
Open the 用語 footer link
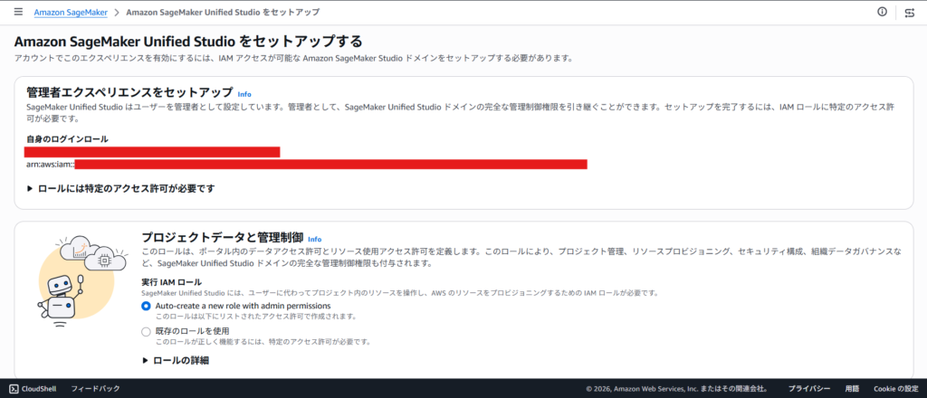(x=852, y=389)
